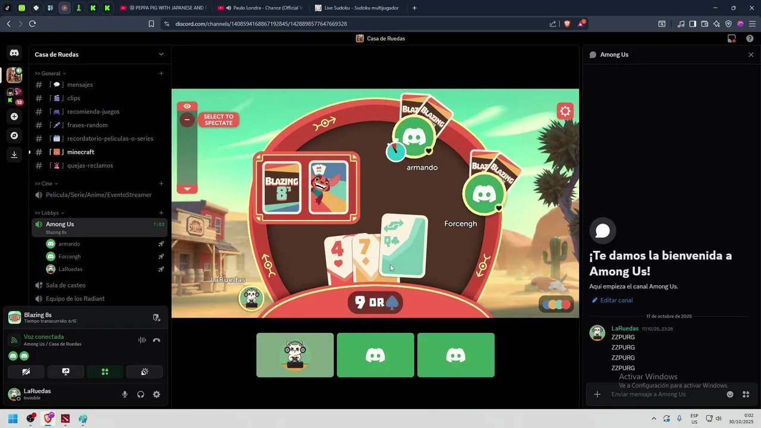Toggle noise suppression waveform icon

(142, 340)
